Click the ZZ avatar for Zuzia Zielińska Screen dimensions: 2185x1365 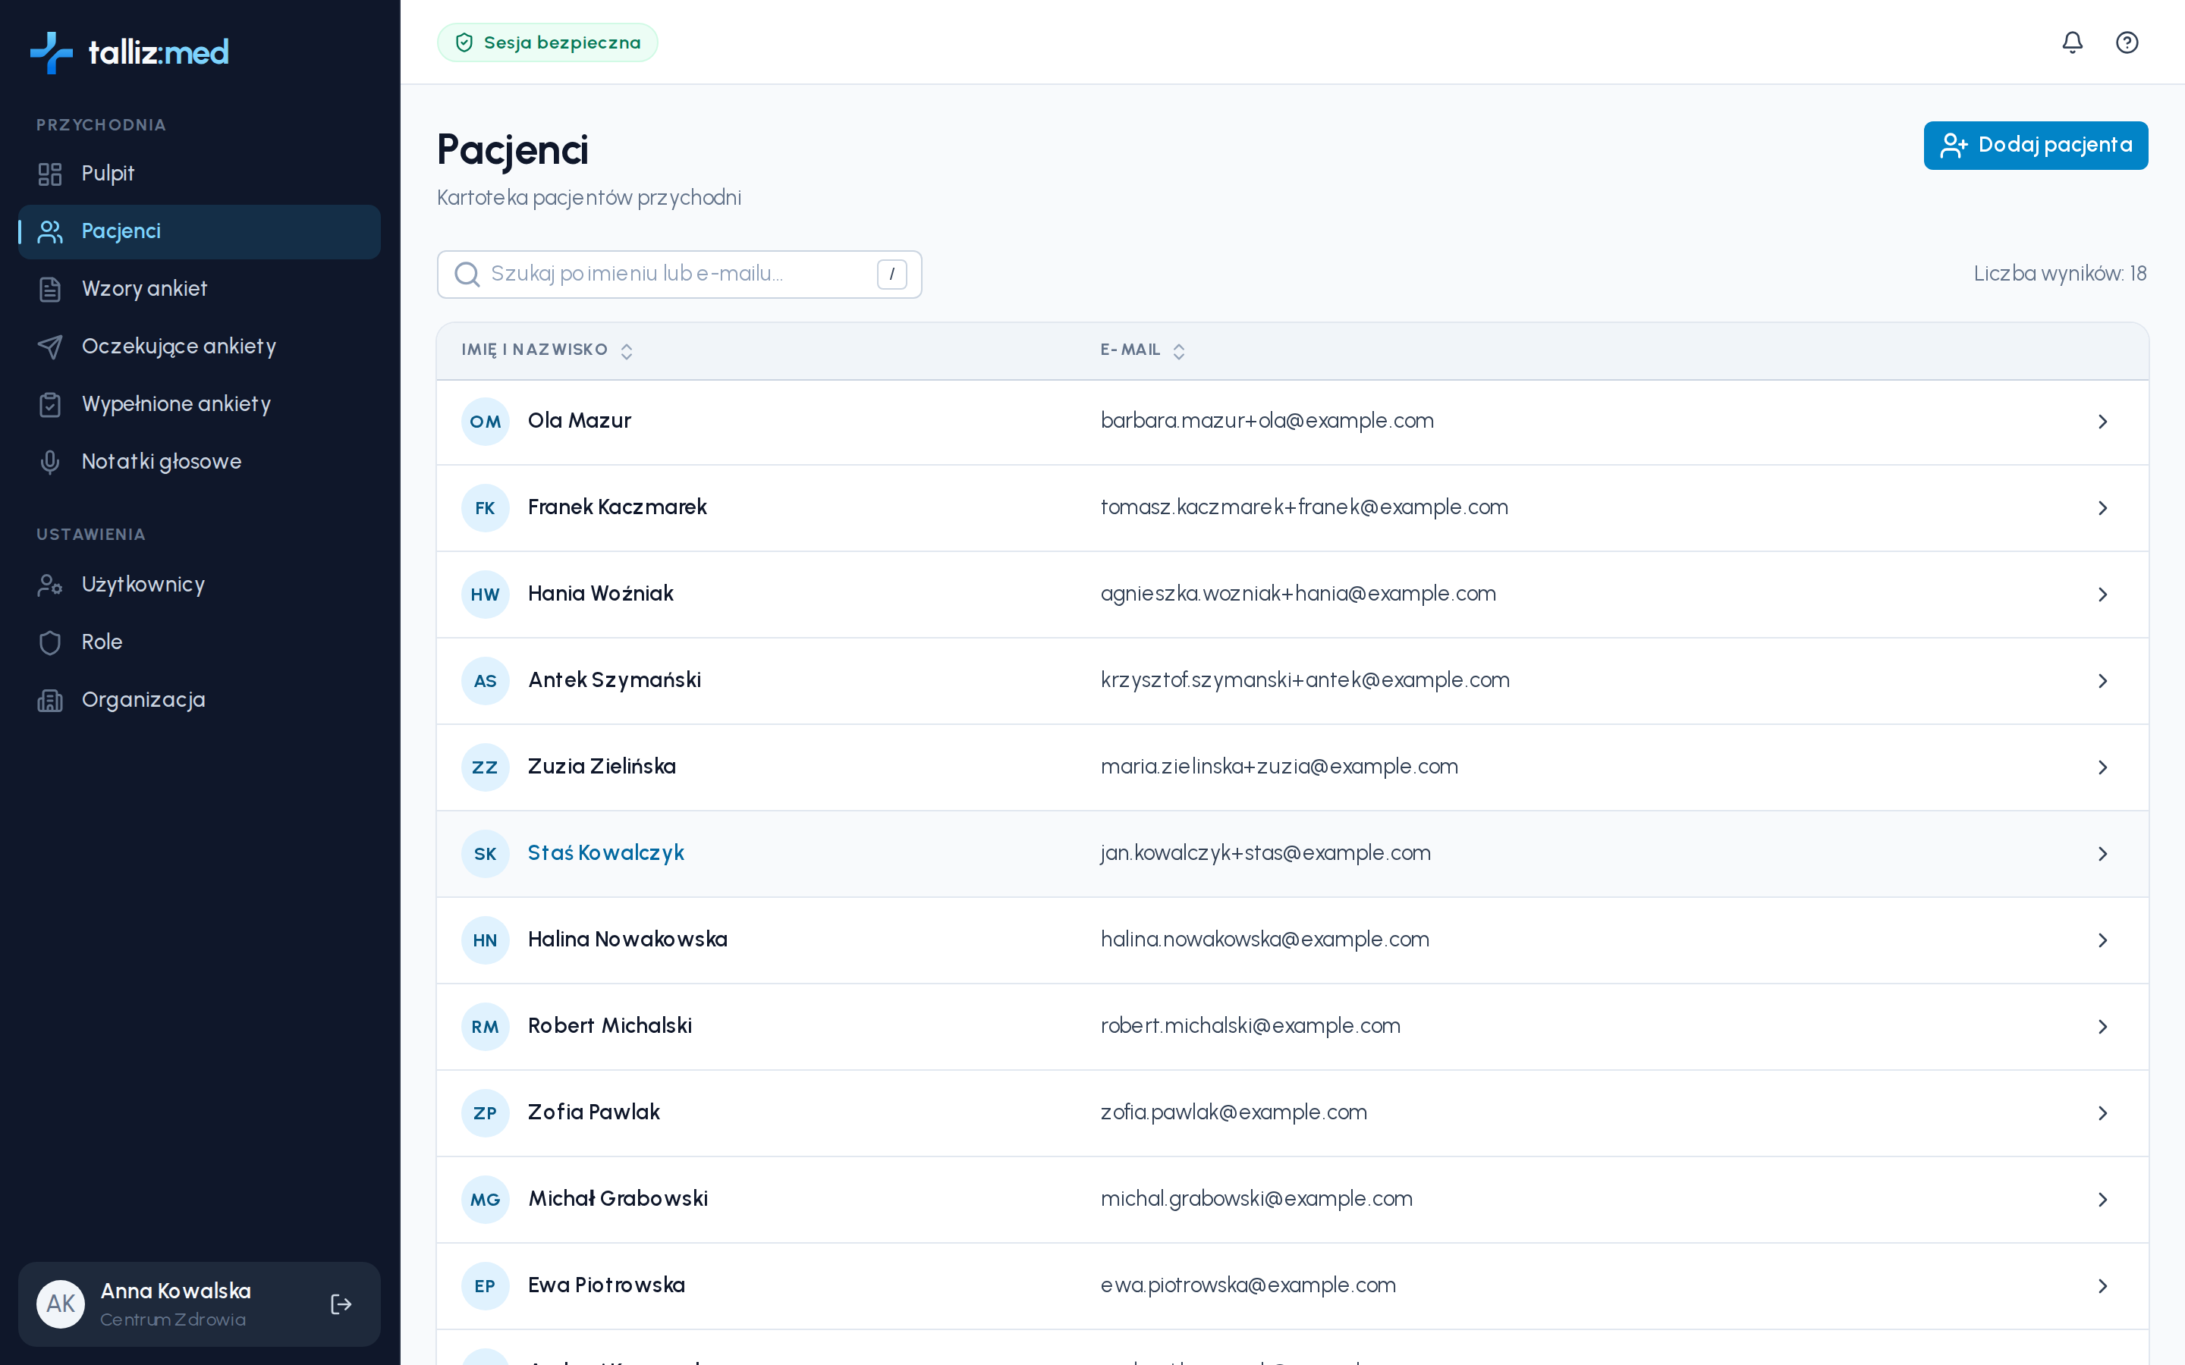pyautogui.click(x=485, y=767)
